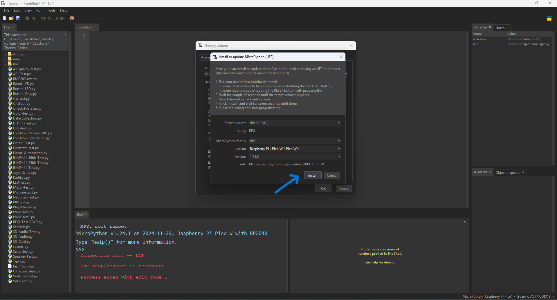Click the Run current script icon
The image size is (557, 300).
tap(27, 18)
